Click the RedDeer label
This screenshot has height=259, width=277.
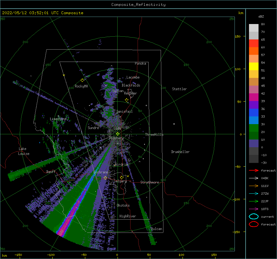click(130, 93)
